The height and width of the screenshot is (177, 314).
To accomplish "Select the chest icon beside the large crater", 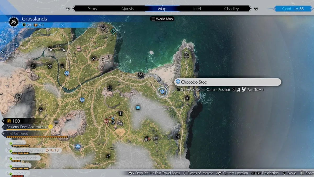I will (x=56, y=122).
